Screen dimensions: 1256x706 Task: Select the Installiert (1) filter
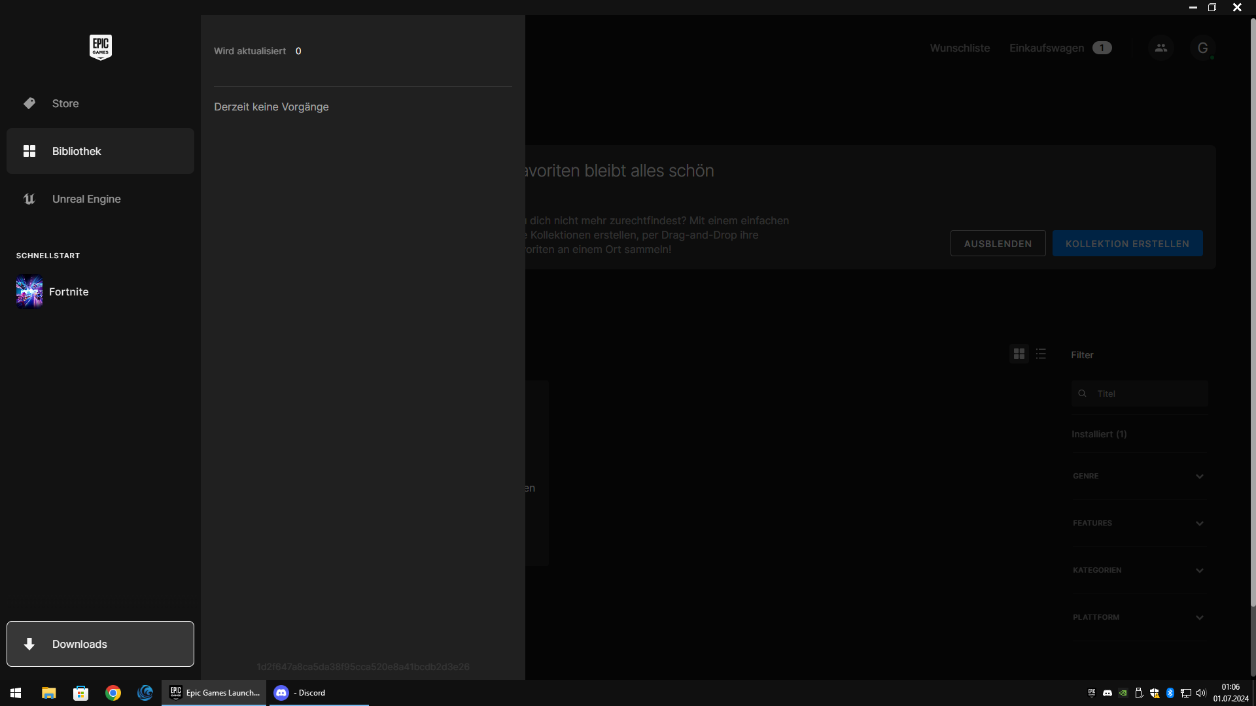pos(1099,434)
